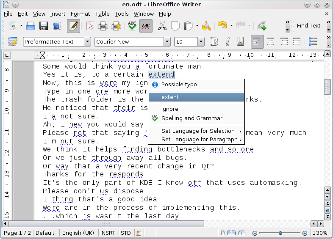Click the Clone Formatting paintbrush icon
This screenshot has height=239, width=333.
pyautogui.click(x=206, y=26)
